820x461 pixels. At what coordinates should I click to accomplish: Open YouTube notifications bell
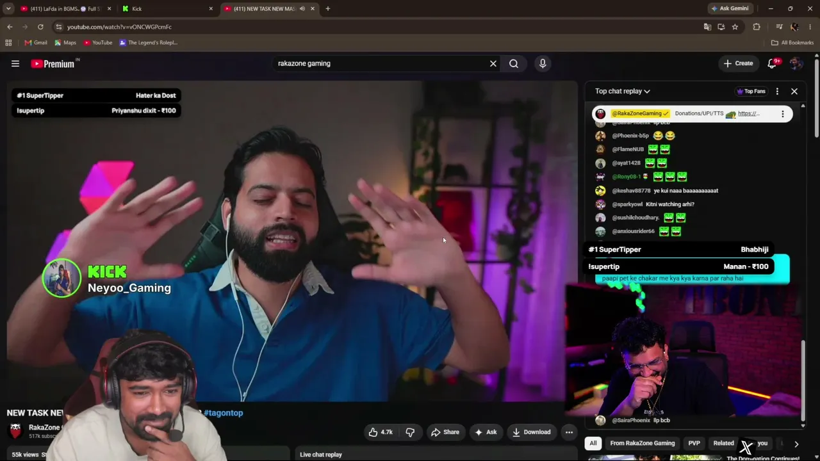772,63
